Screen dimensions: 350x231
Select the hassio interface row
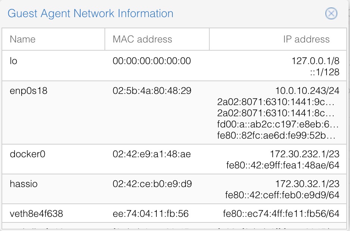[x=174, y=189]
